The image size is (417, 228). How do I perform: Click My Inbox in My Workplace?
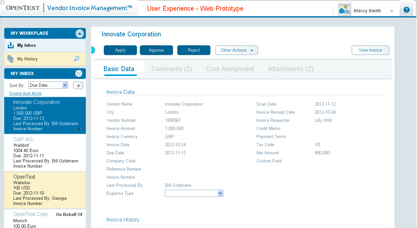pyautogui.click(x=45, y=45)
